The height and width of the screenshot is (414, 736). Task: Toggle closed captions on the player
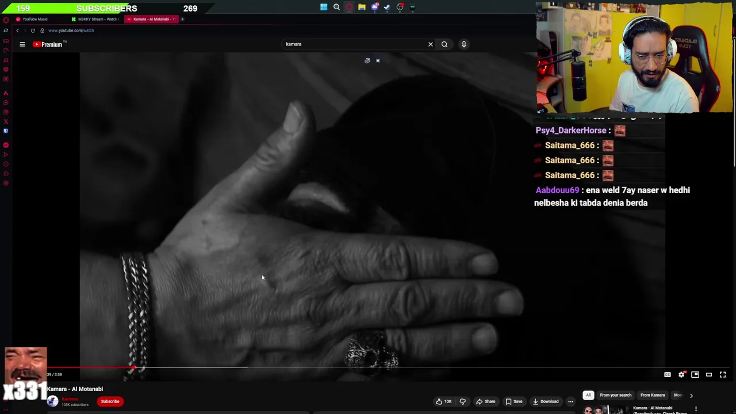coord(668,374)
